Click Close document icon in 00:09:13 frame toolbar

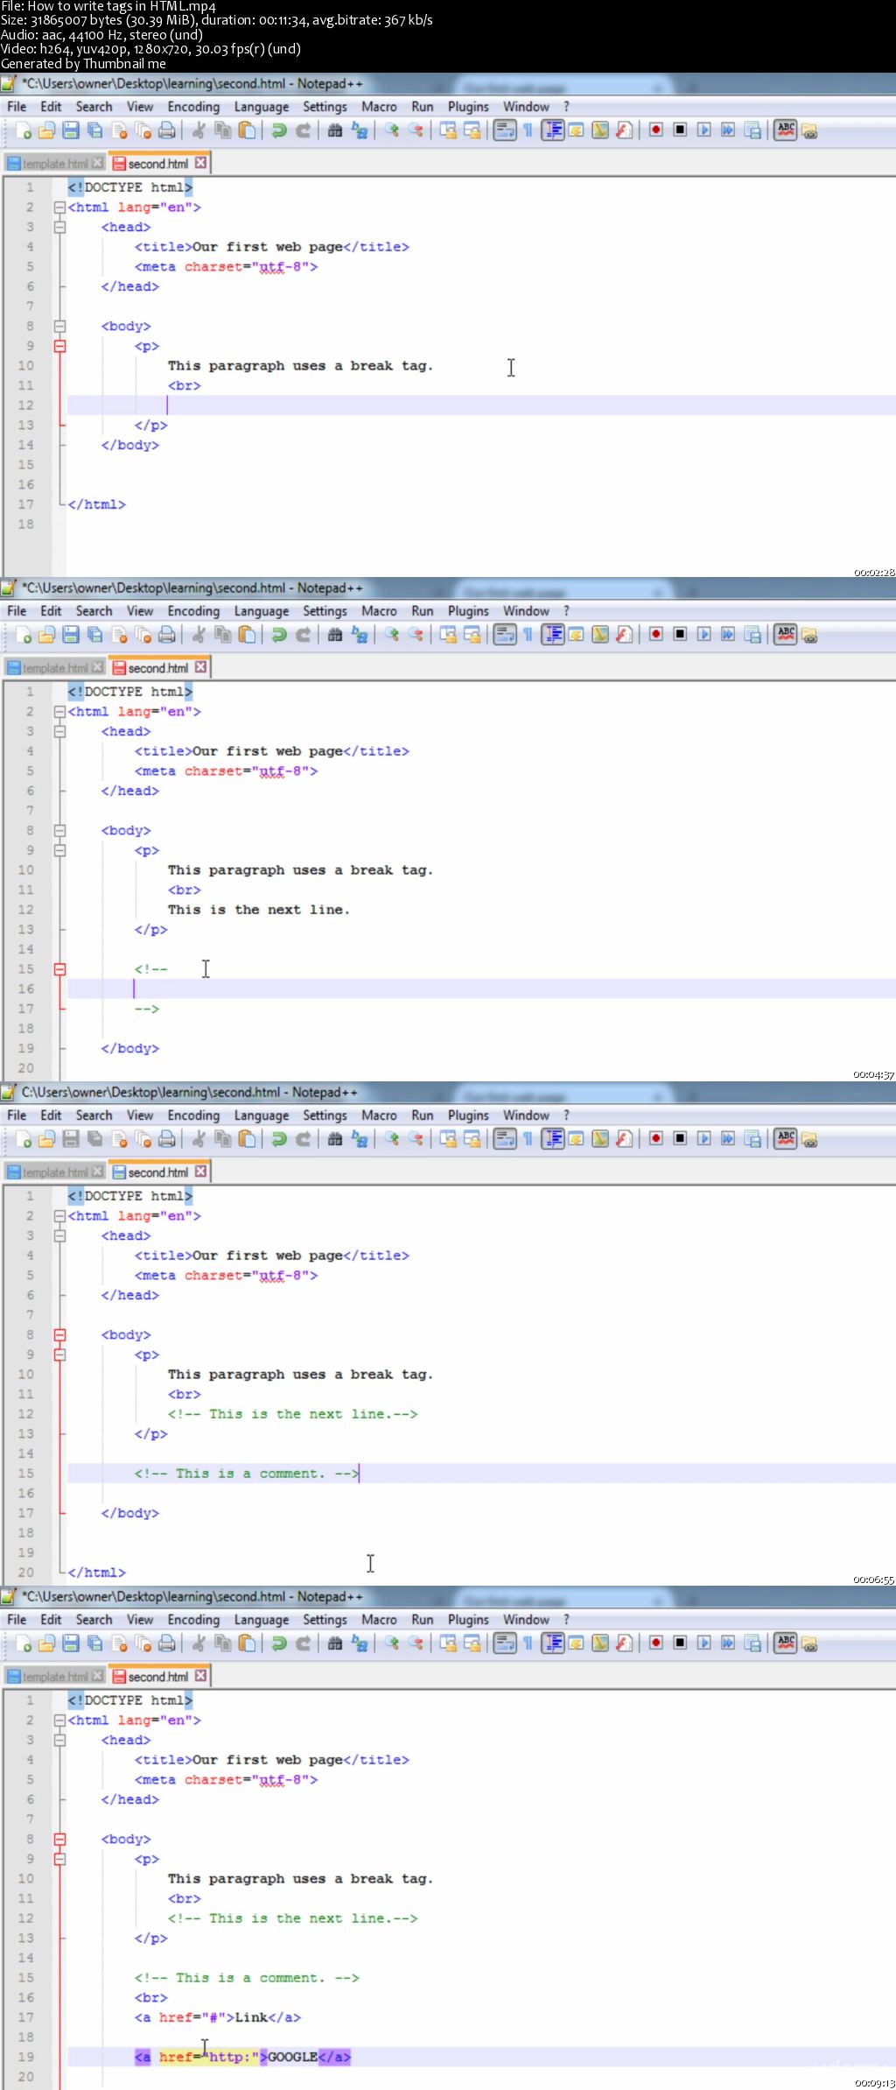point(119,1643)
